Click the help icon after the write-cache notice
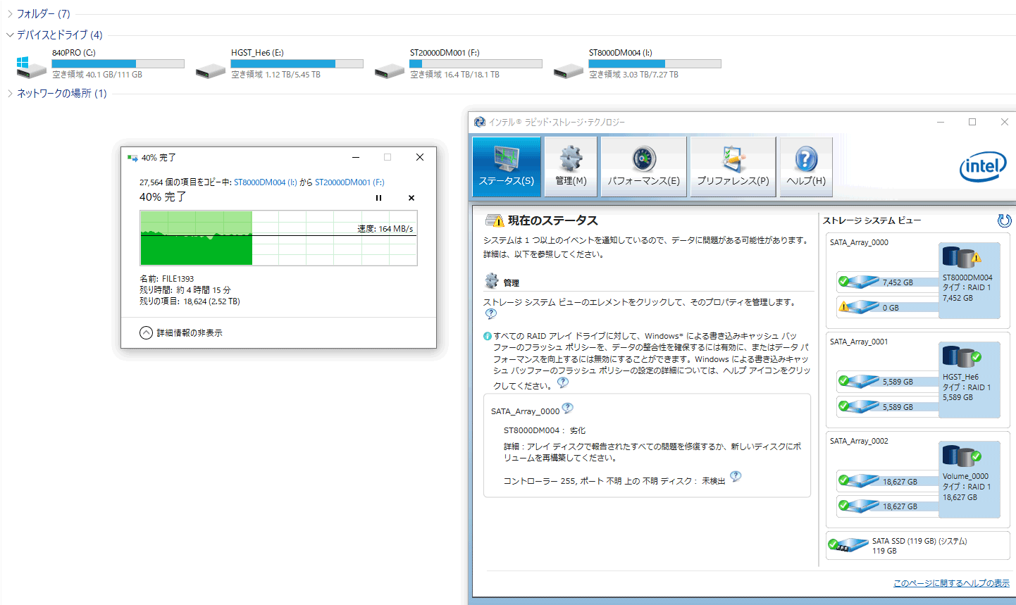 (562, 383)
